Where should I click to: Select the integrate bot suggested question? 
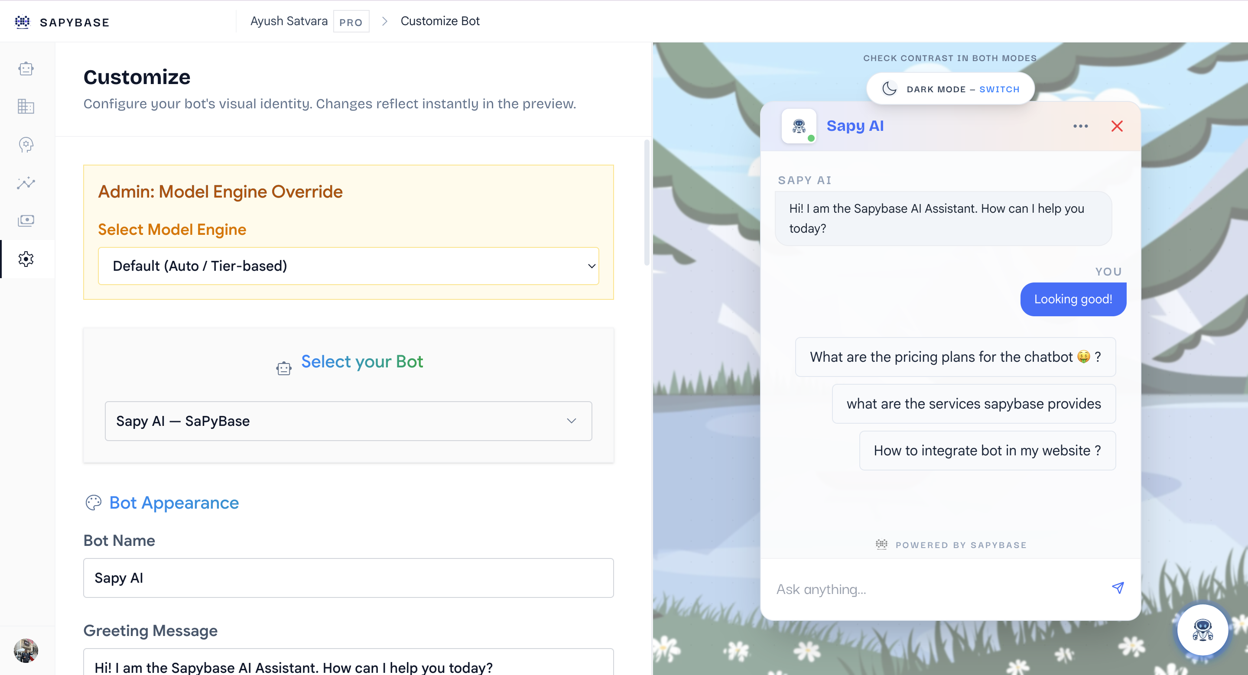tap(988, 450)
